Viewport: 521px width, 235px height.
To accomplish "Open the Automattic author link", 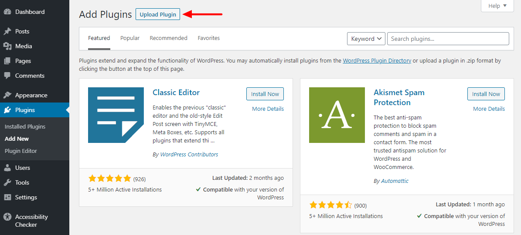I will [x=395, y=181].
